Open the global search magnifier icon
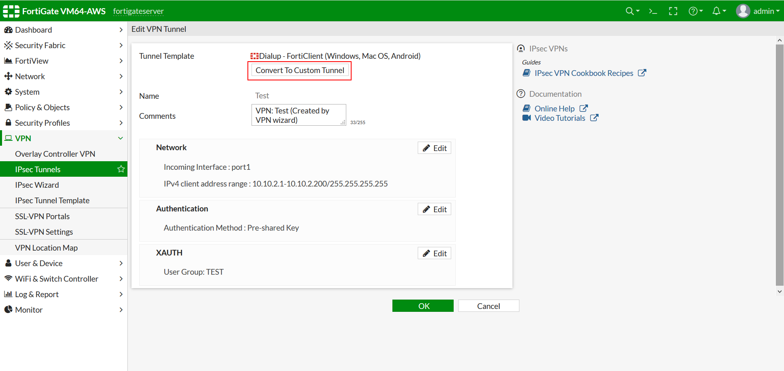The width and height of the screenshot is (784, 371). coord(629,11)
